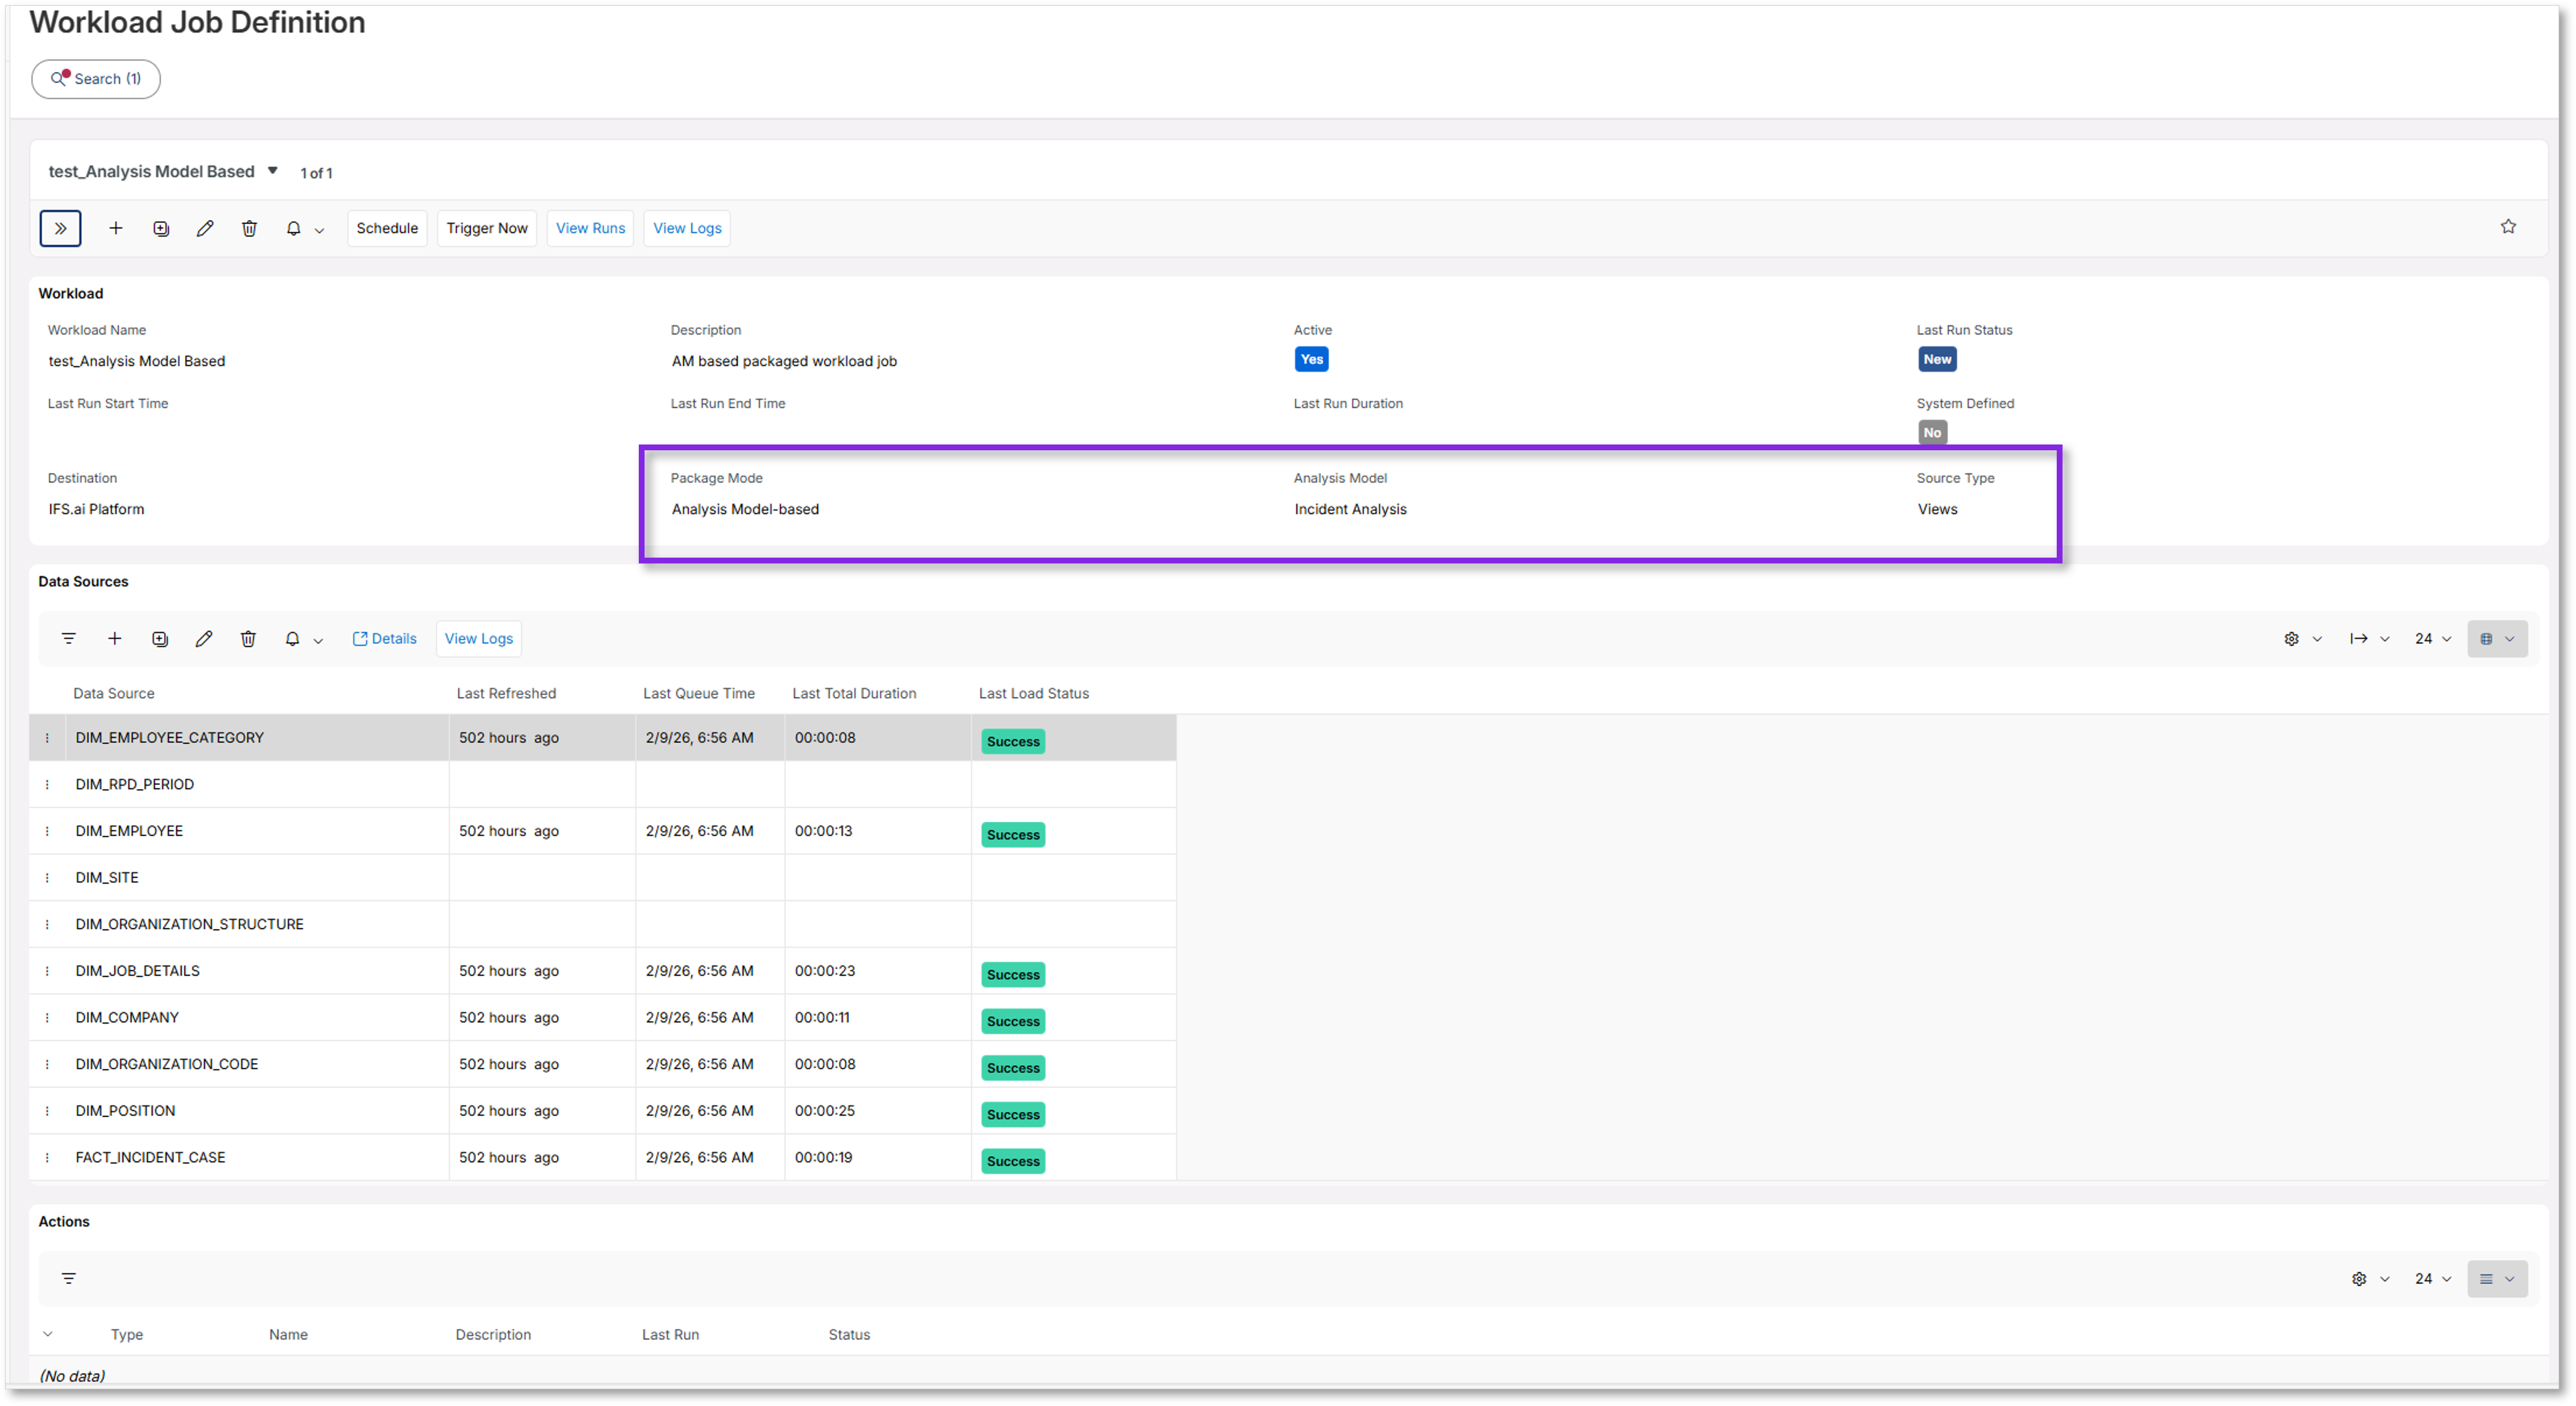
Task: Open the Data Sources filter icon
Action: [69, 638]
